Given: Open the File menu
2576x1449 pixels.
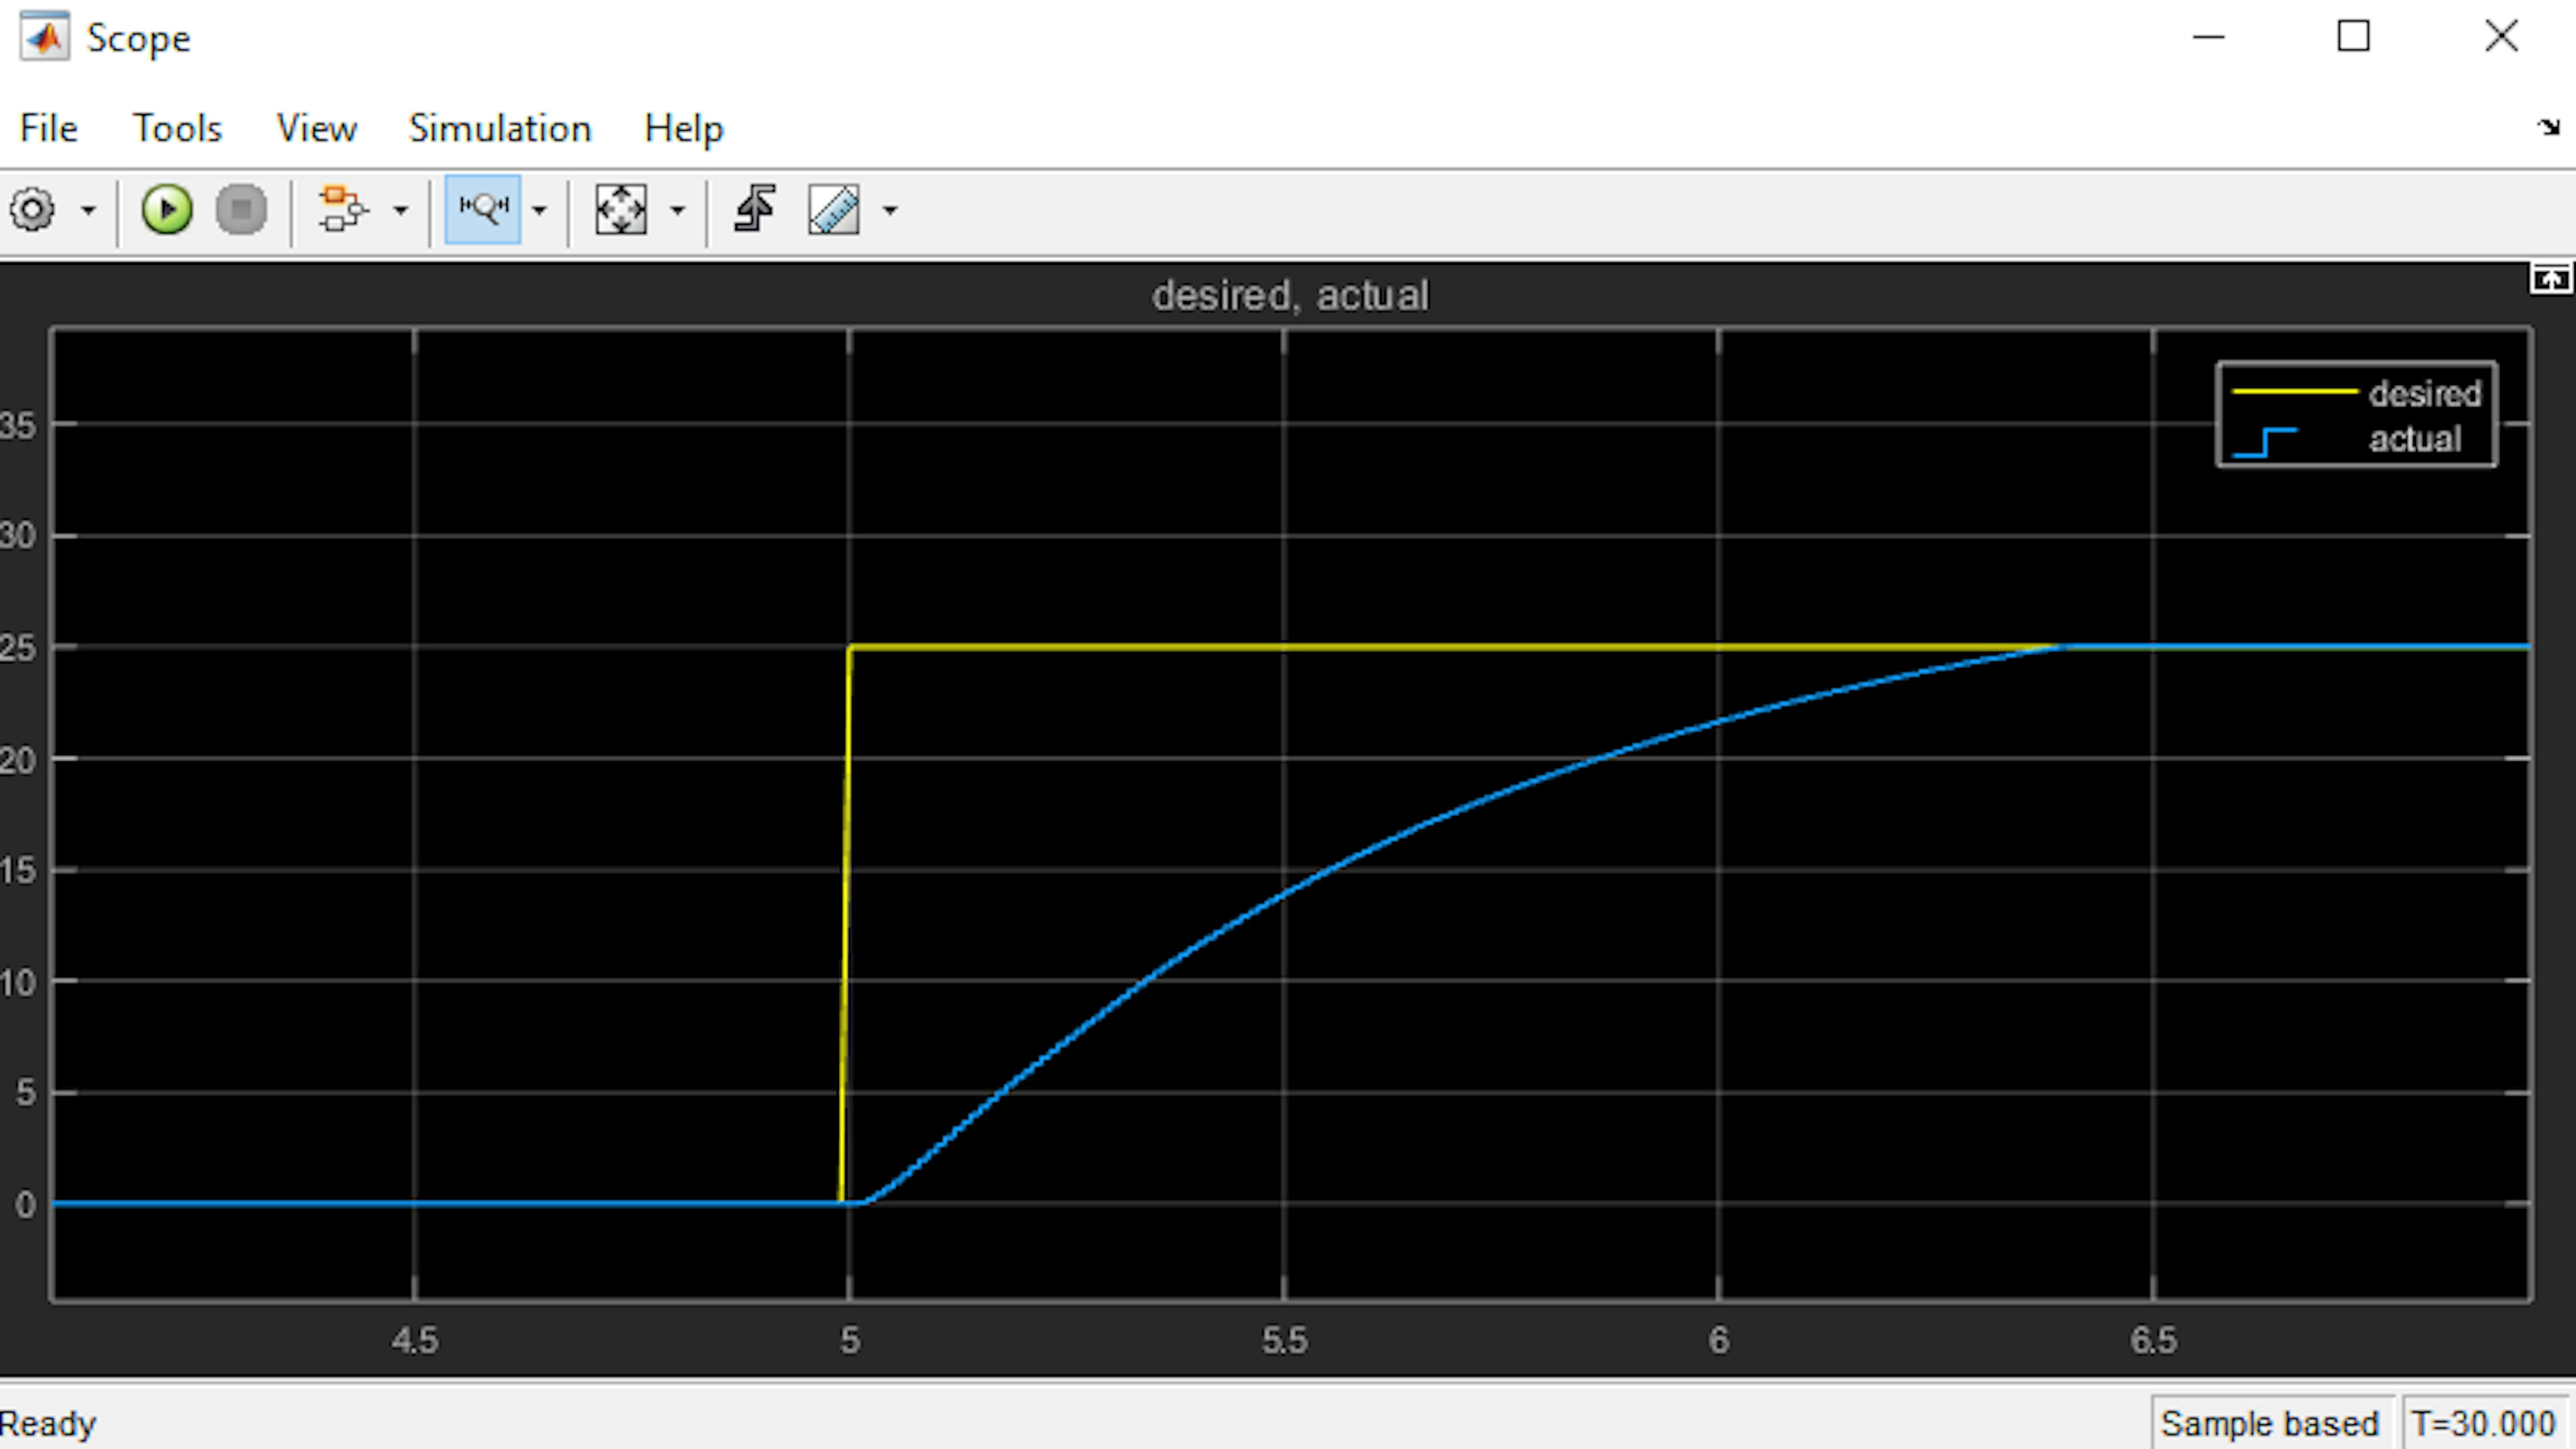Looking at the screenshot, I should click(48, 128).
